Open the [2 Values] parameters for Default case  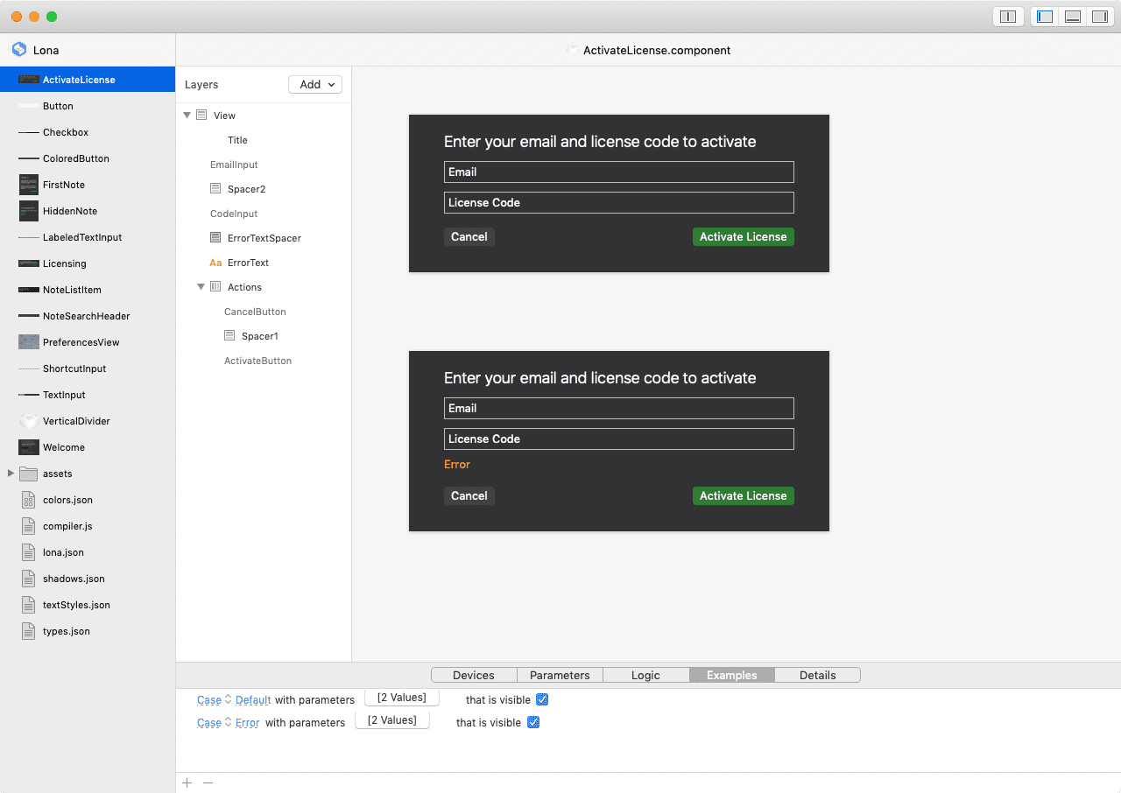(x=402, y=698)
